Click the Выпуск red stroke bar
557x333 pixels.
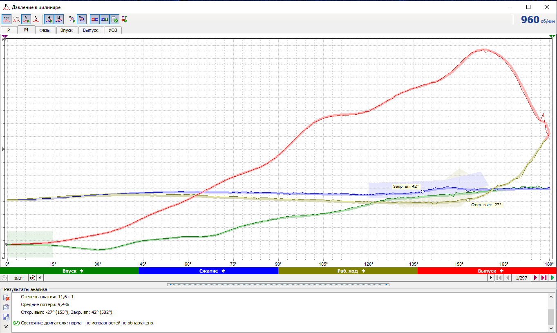click(x=487, y=271)
